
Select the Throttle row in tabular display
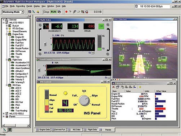(144, 109)
